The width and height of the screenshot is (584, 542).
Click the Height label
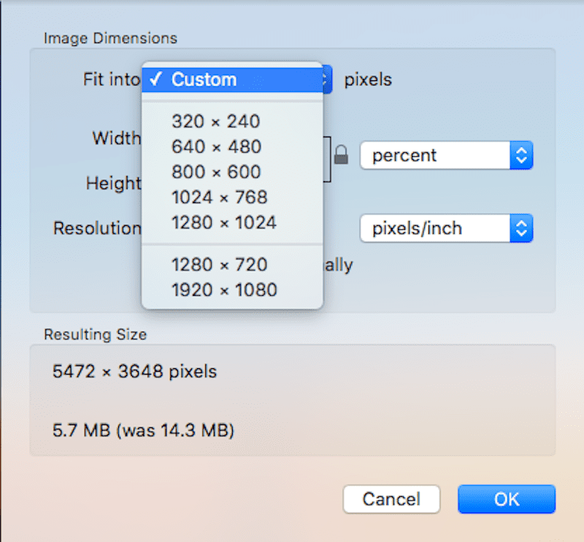pyautogui.click(x=113, y=183)
